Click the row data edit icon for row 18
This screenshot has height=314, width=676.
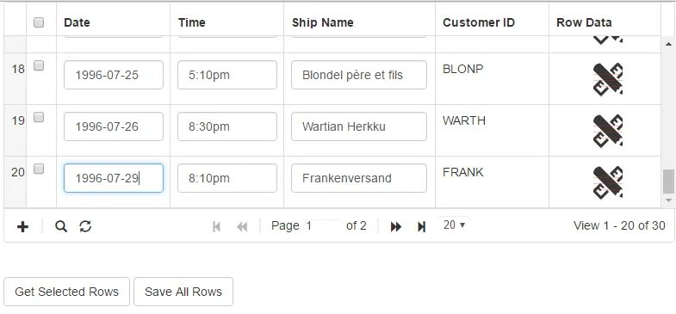(x=608, y=79)
